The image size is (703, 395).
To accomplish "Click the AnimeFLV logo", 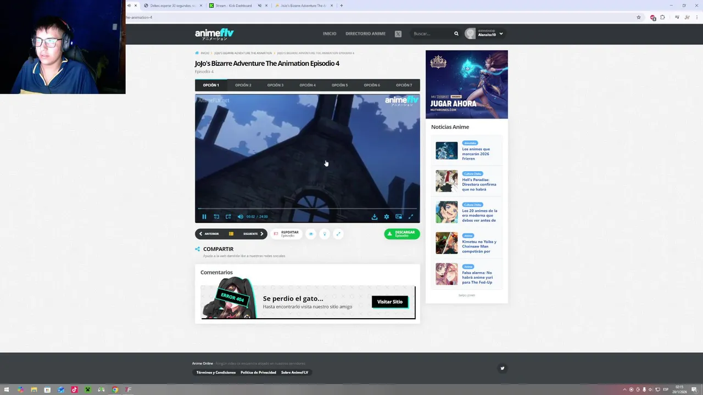I will 214,34.
